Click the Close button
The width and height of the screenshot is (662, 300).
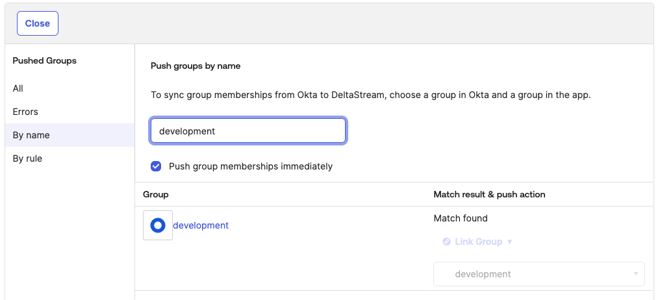[x=38, y=23]
